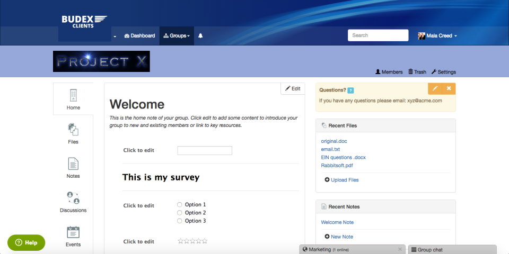Click the notifications bell icon
The height and width of the screenshot is (254, 509).
coord(200,35)
